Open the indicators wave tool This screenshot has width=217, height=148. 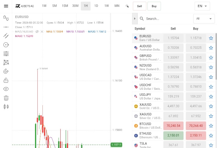[x=6, y=18]
